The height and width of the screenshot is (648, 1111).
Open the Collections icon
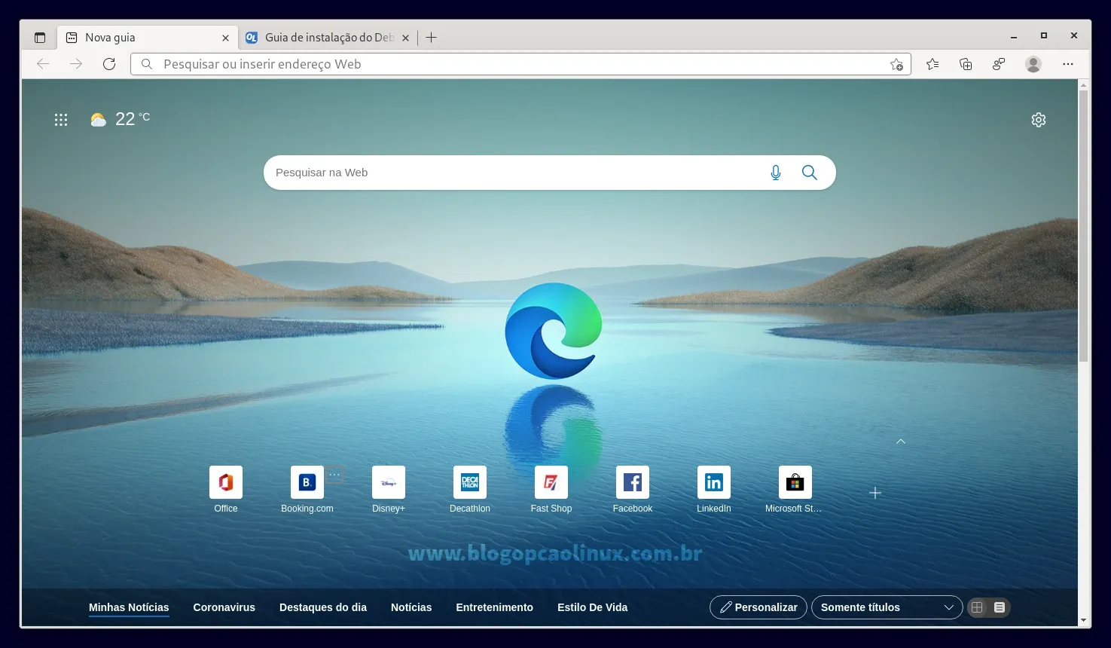[966, 64]
